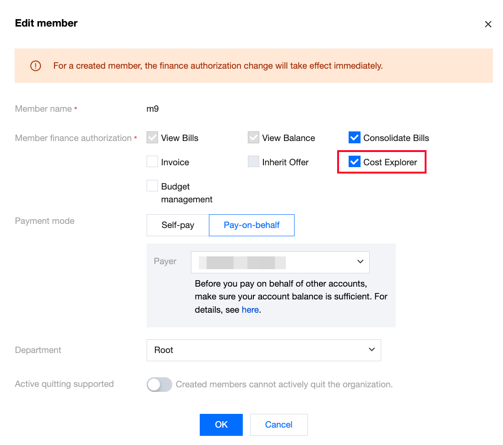Expand the Department dropdown showing Root
This screenshot has height=445, width=503.
(x=263, y=350)
